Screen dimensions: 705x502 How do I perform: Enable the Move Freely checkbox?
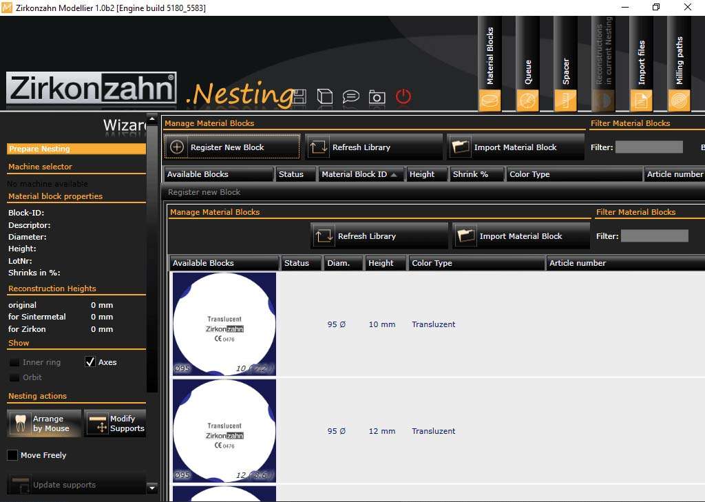[x=12, y=455]
